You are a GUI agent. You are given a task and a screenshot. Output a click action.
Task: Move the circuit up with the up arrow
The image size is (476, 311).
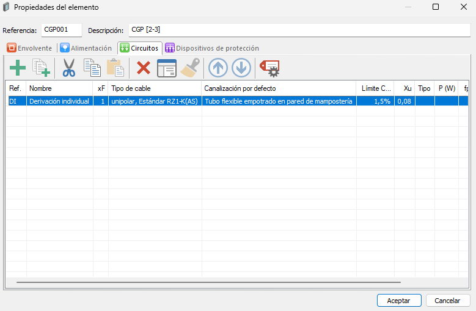pyautogui.click(x=218, y=68)
